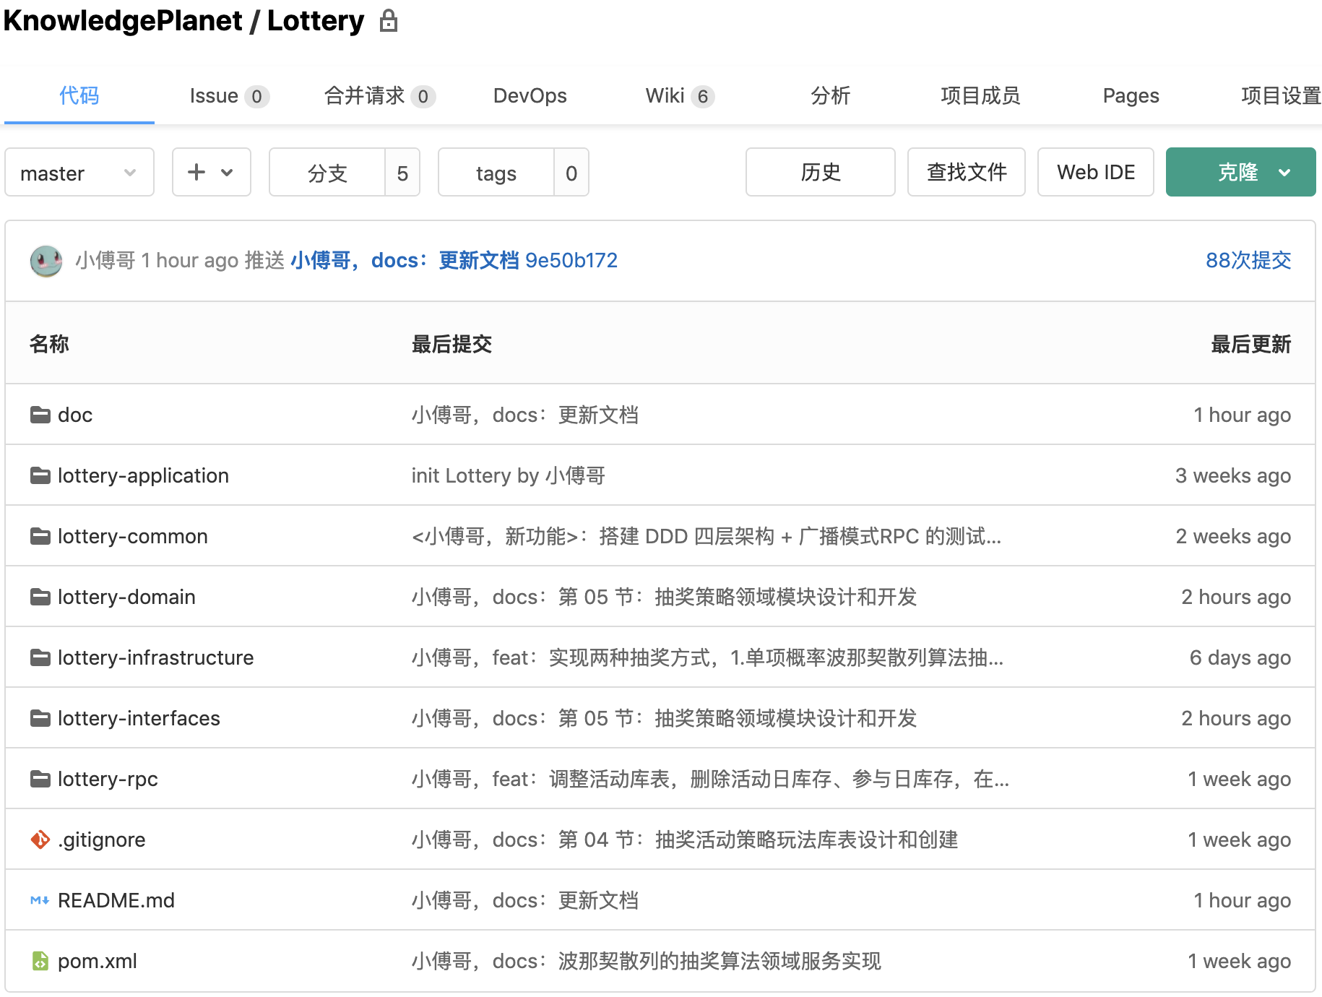
Task: Open the Web IDE button
Action: (1096, 173)
